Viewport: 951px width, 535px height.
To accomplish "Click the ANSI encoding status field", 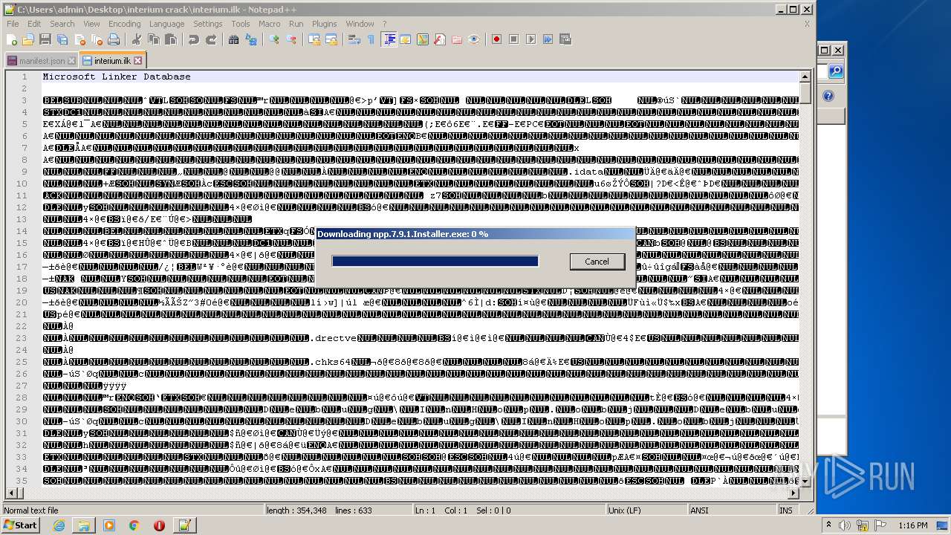I will coord(732,510).
